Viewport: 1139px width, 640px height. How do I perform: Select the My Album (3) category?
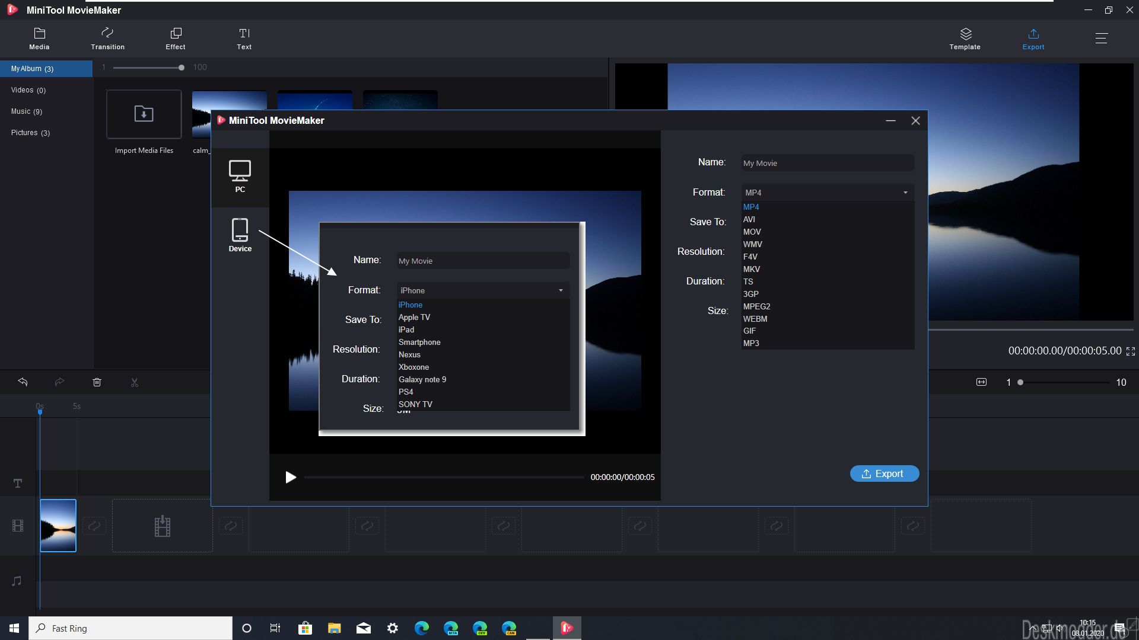46,69
